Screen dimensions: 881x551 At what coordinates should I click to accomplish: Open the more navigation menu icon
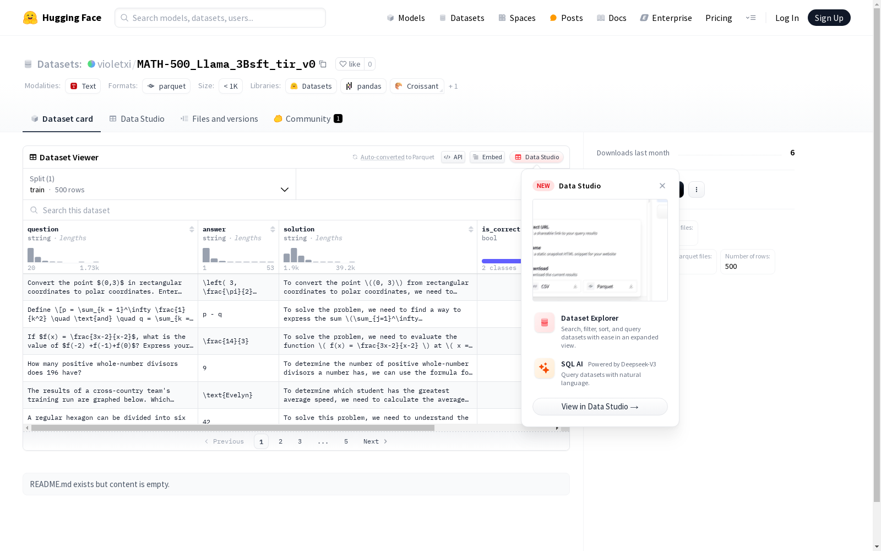pyautogui.click(x=751, y=18)
